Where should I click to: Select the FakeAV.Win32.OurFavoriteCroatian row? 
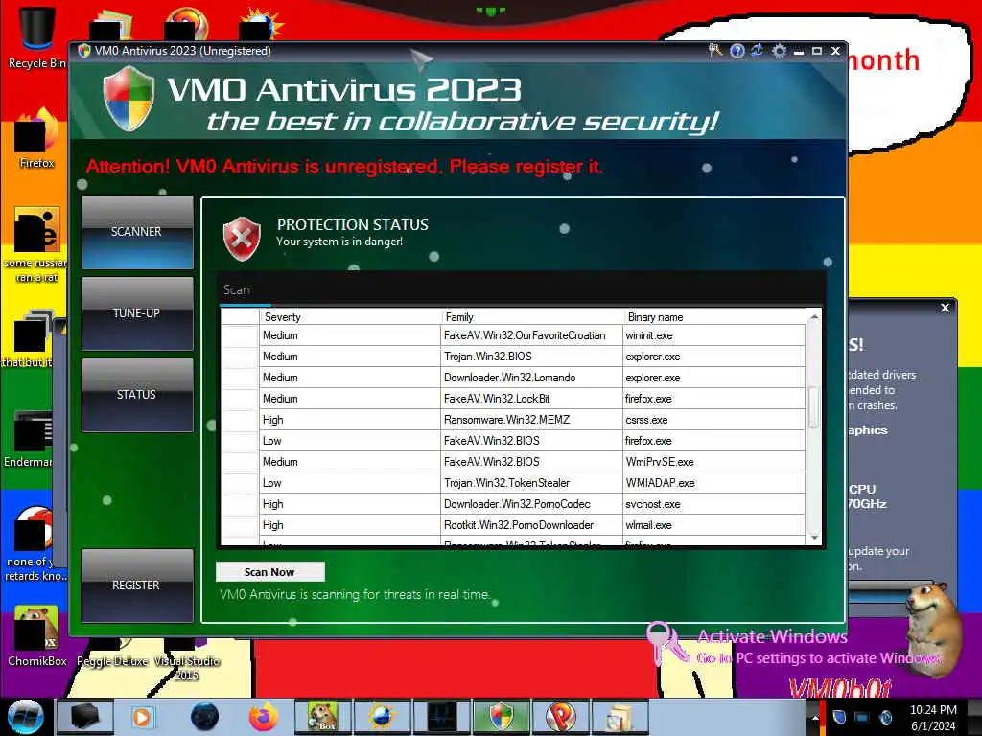[514, 335]
